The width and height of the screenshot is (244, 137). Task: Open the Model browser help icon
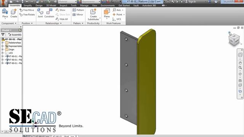point(20,30)
